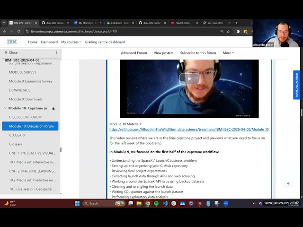Open the Chrome tab search dropdown arrow
The image size is (303, 227).
(x=4, y=23)
